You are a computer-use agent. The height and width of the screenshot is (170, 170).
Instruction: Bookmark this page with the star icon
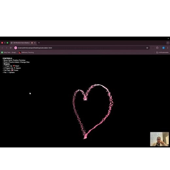147,48
